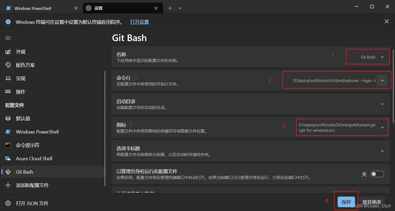
Task: Open the new-tab profile dropdown arrow
Action: click(x=180, y=8)
